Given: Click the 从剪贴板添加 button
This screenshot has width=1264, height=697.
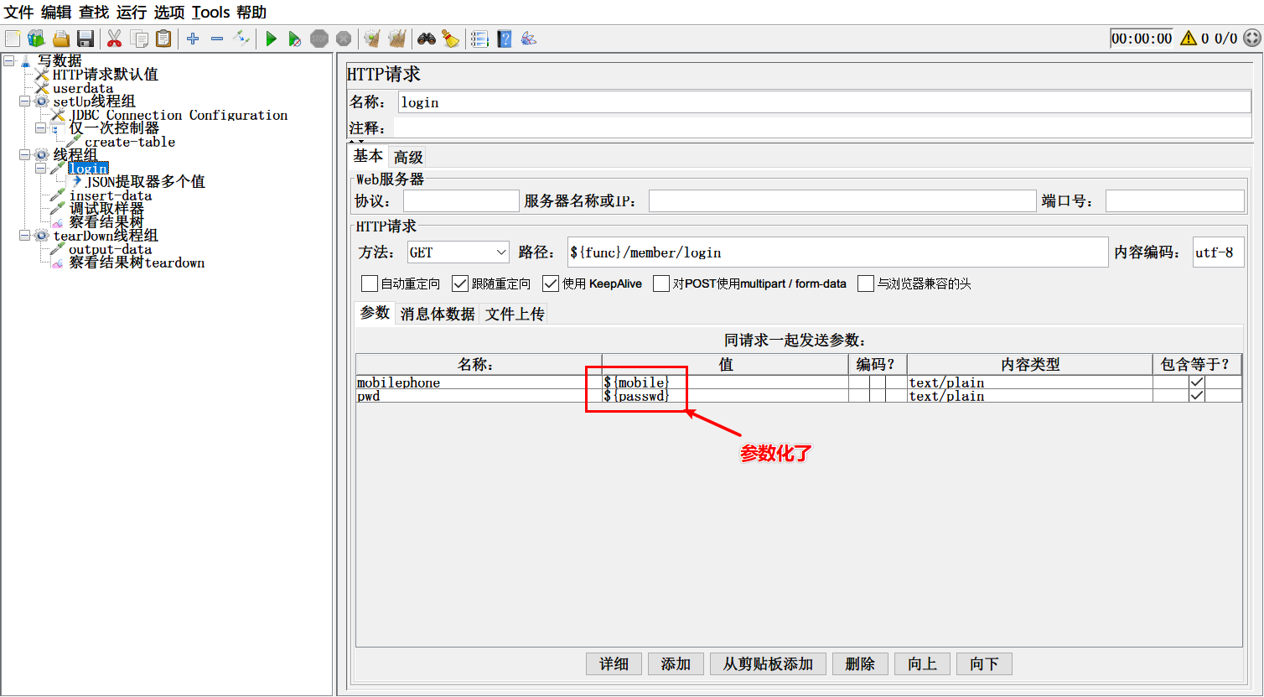Looking at the screenshot, I should click(x=768, y=663).
